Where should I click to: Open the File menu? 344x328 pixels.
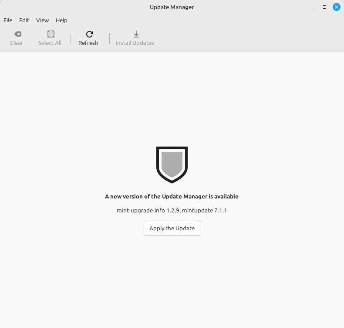[8, 20]
